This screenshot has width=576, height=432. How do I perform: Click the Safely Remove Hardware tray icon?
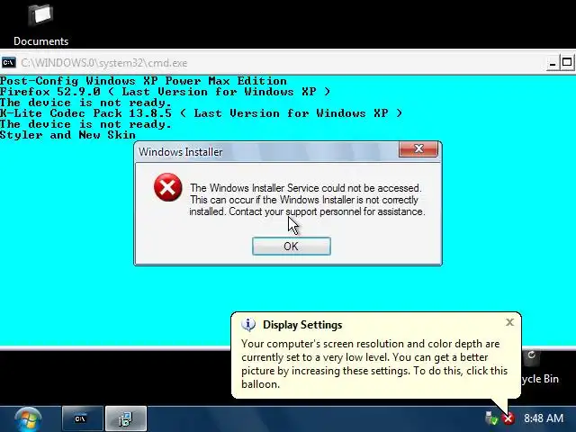click(491, 418)
